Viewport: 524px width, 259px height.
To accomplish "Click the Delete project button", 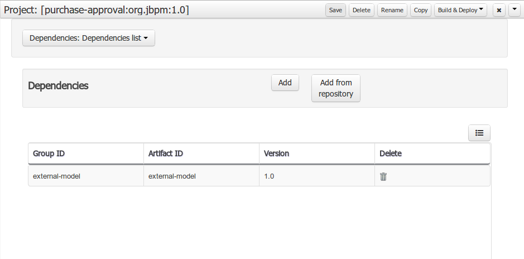I will [361, 10].
